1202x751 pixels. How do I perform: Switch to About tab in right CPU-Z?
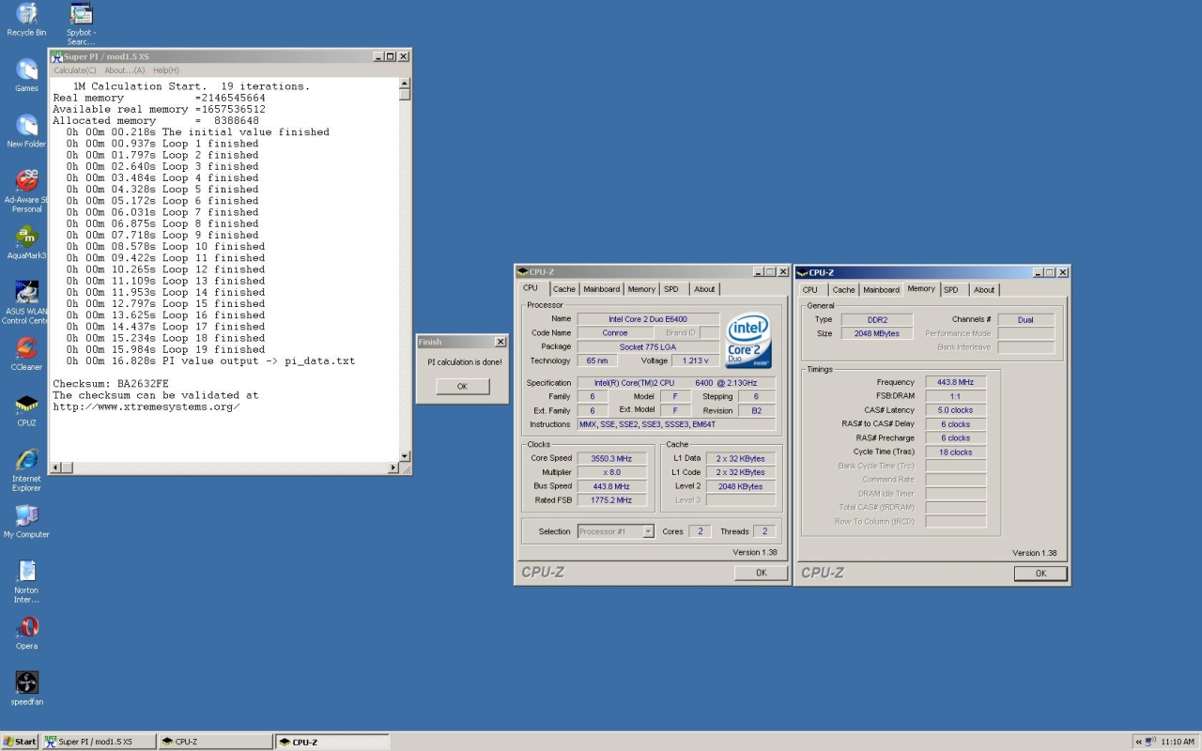point(984,290)
